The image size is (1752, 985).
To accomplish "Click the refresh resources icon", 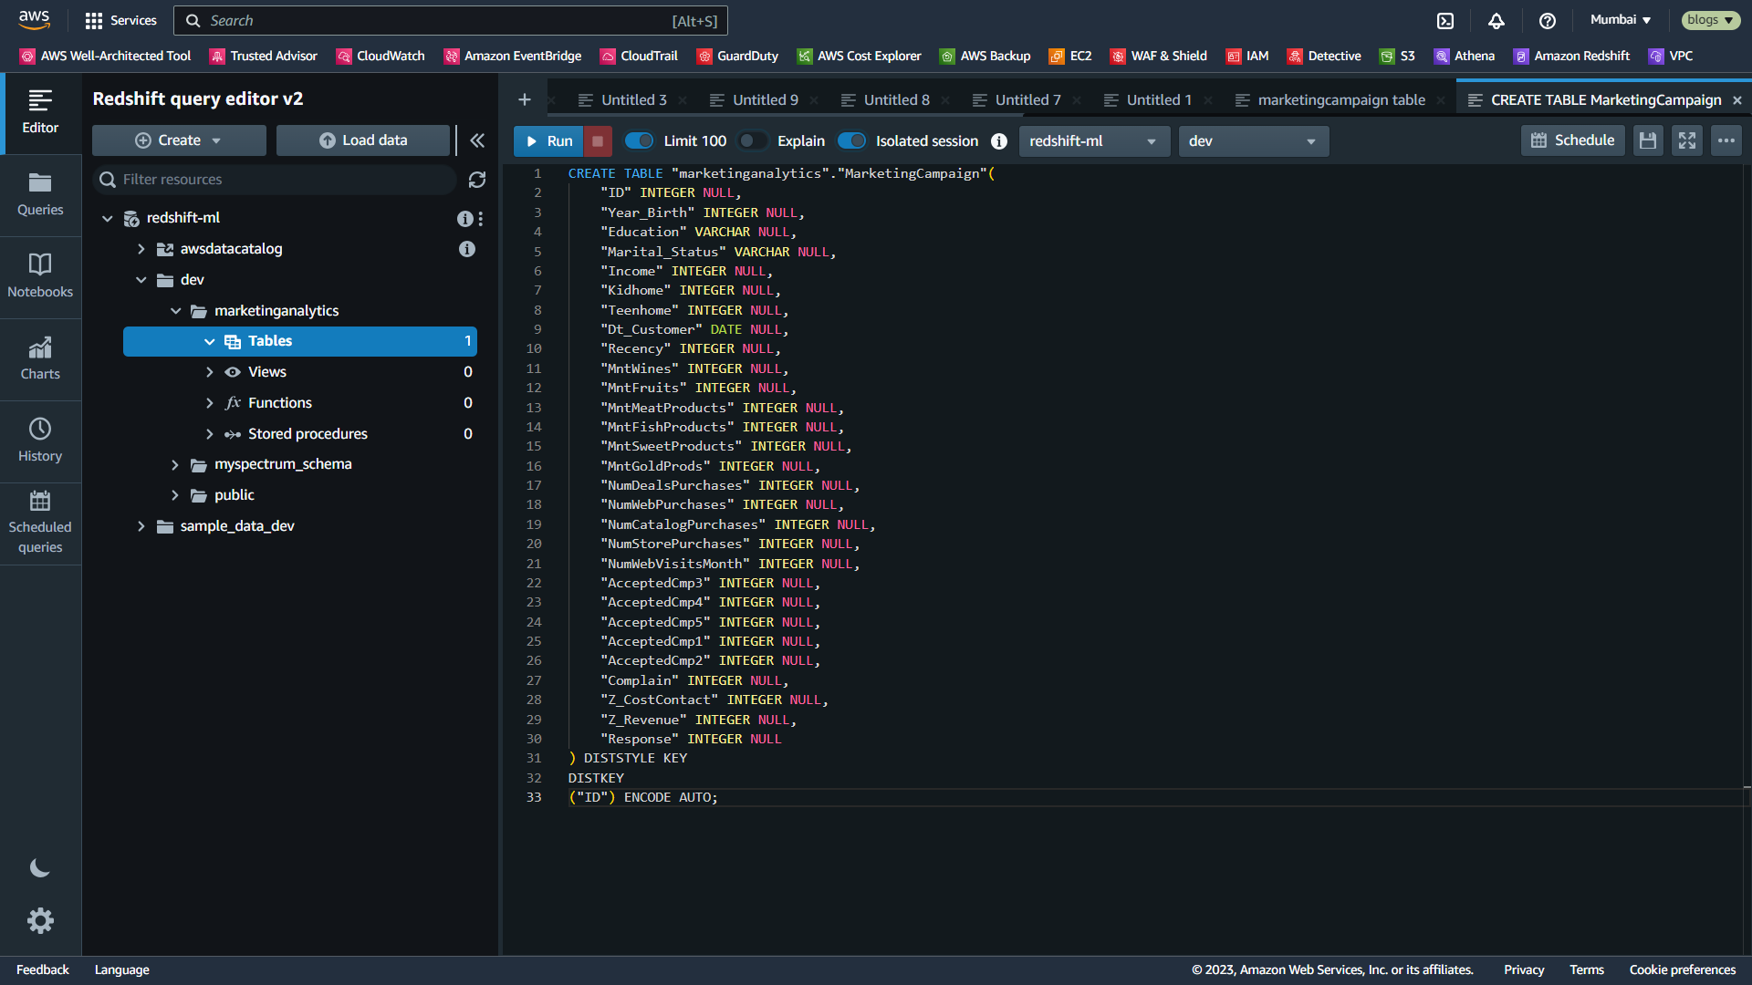I will (477, 180).
